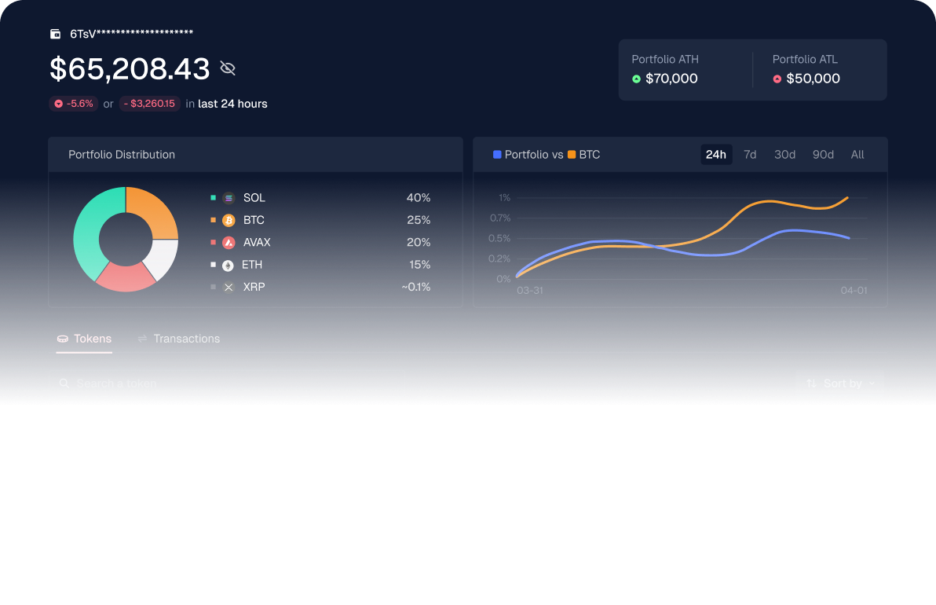This screenshot has width=936, height=605.
Task: Click the Transactions tab swap-arrows icon
Action: point(142,339)
